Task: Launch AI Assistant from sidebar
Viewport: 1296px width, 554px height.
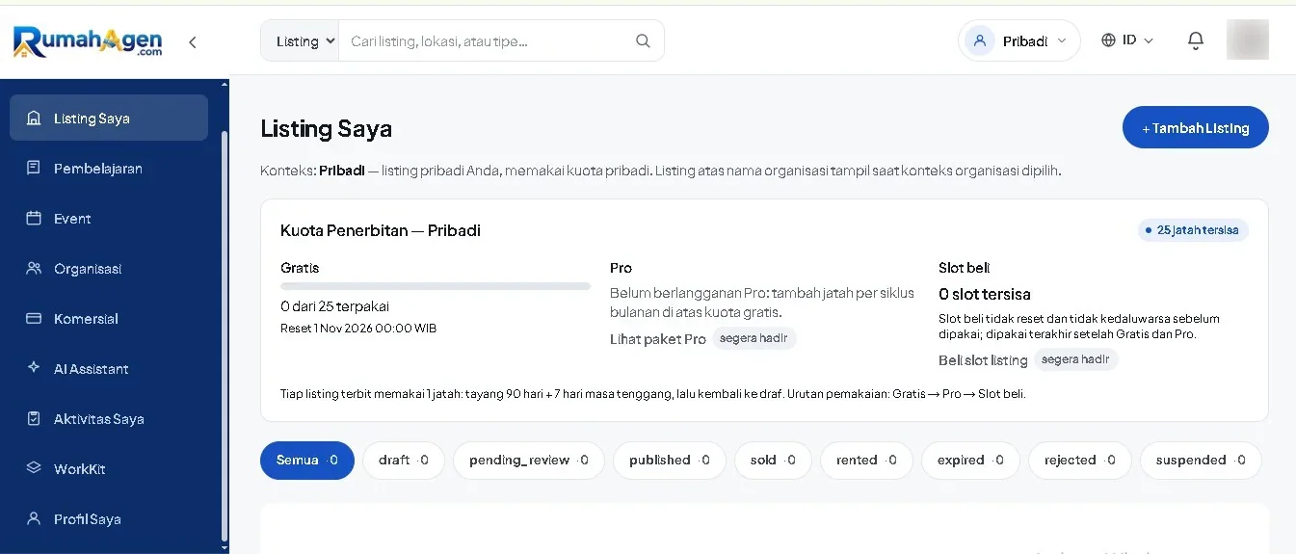Action: [109, 368]
